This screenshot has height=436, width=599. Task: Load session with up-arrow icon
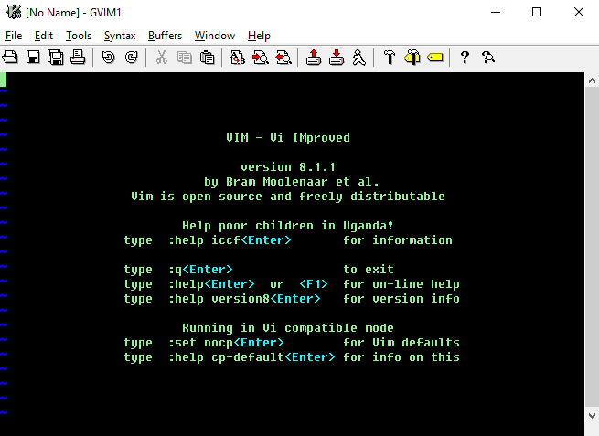tap(314, 58)
